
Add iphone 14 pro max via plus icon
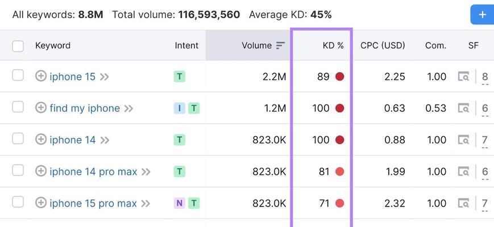40,171
